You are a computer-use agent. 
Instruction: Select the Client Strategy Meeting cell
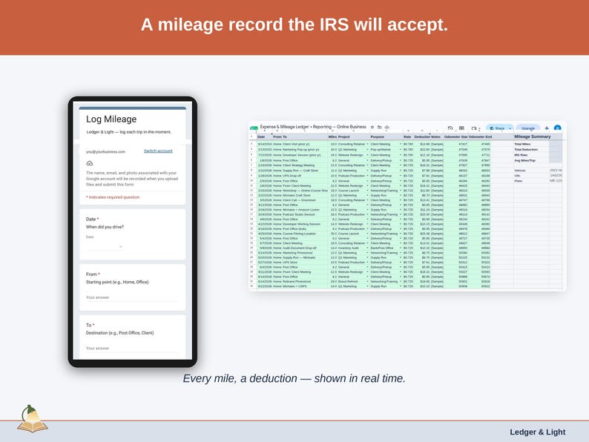pyautogui.click(x=305, y=165)
